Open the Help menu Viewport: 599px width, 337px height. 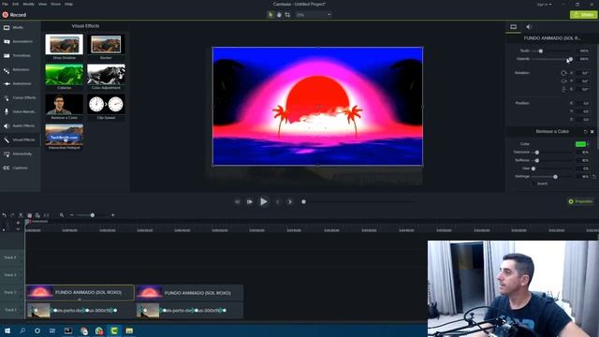point(68,4)
